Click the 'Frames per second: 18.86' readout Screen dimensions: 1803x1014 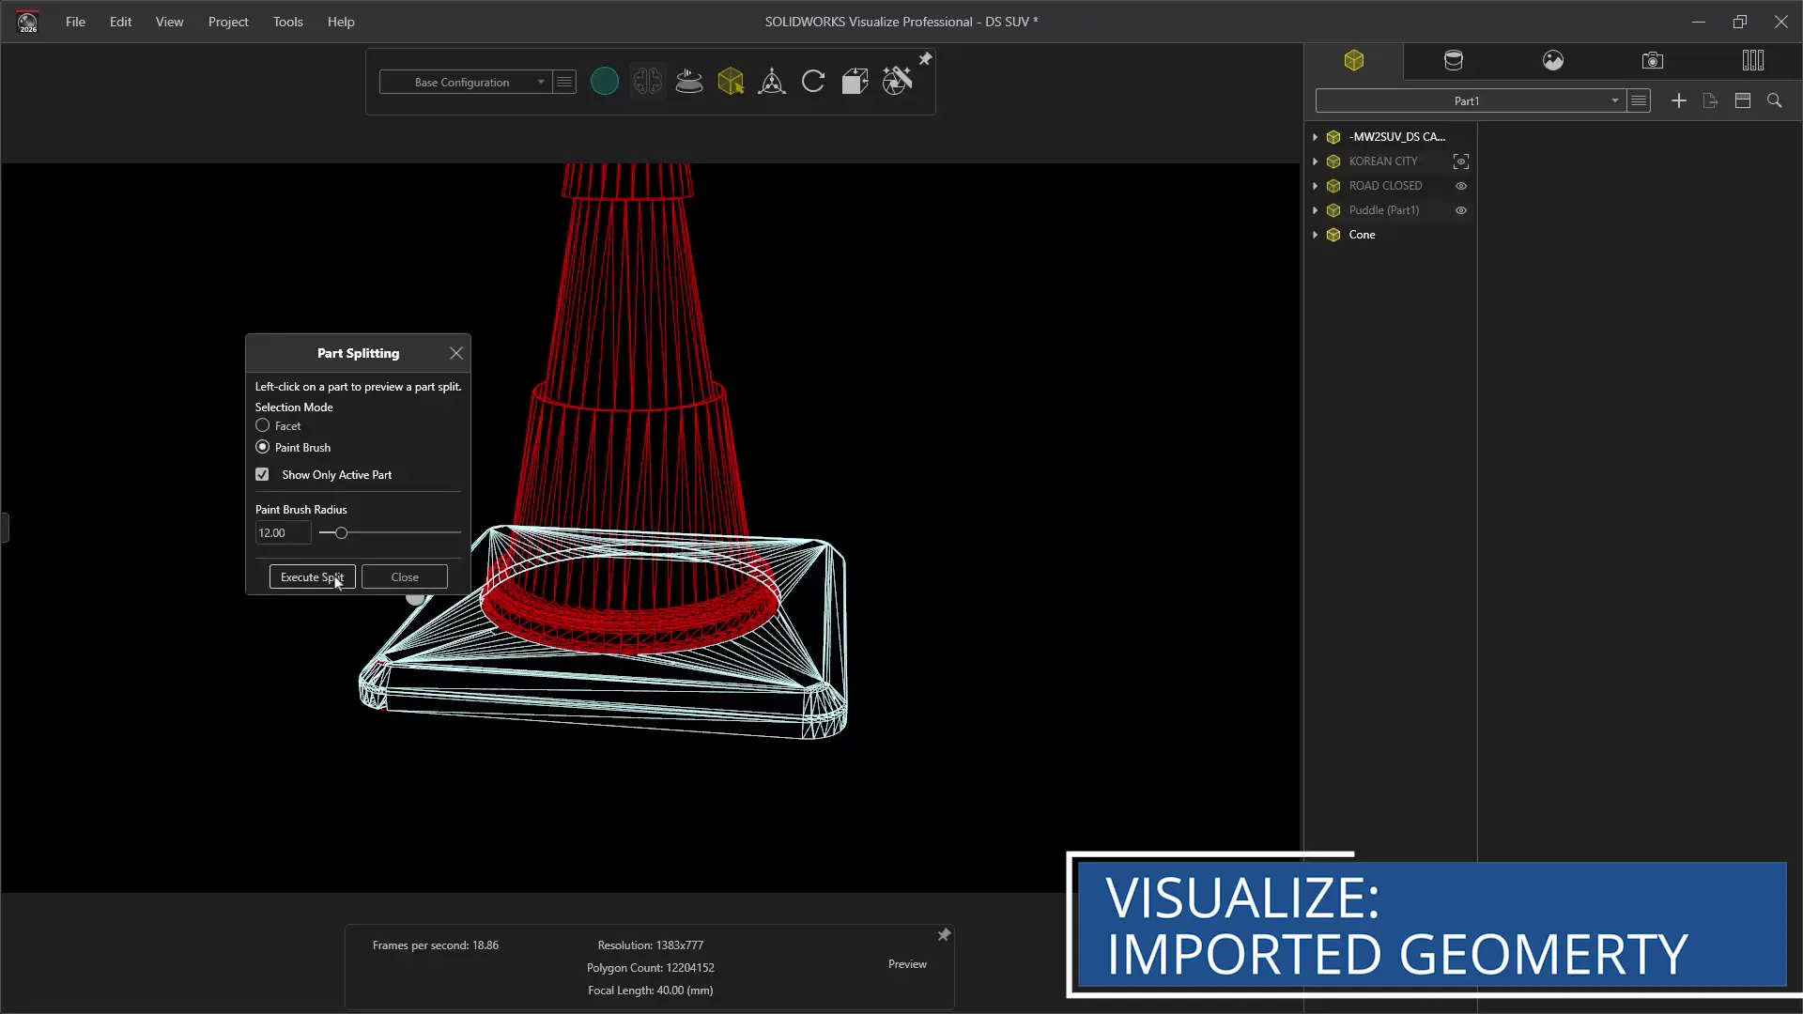[x=436, y=945]
